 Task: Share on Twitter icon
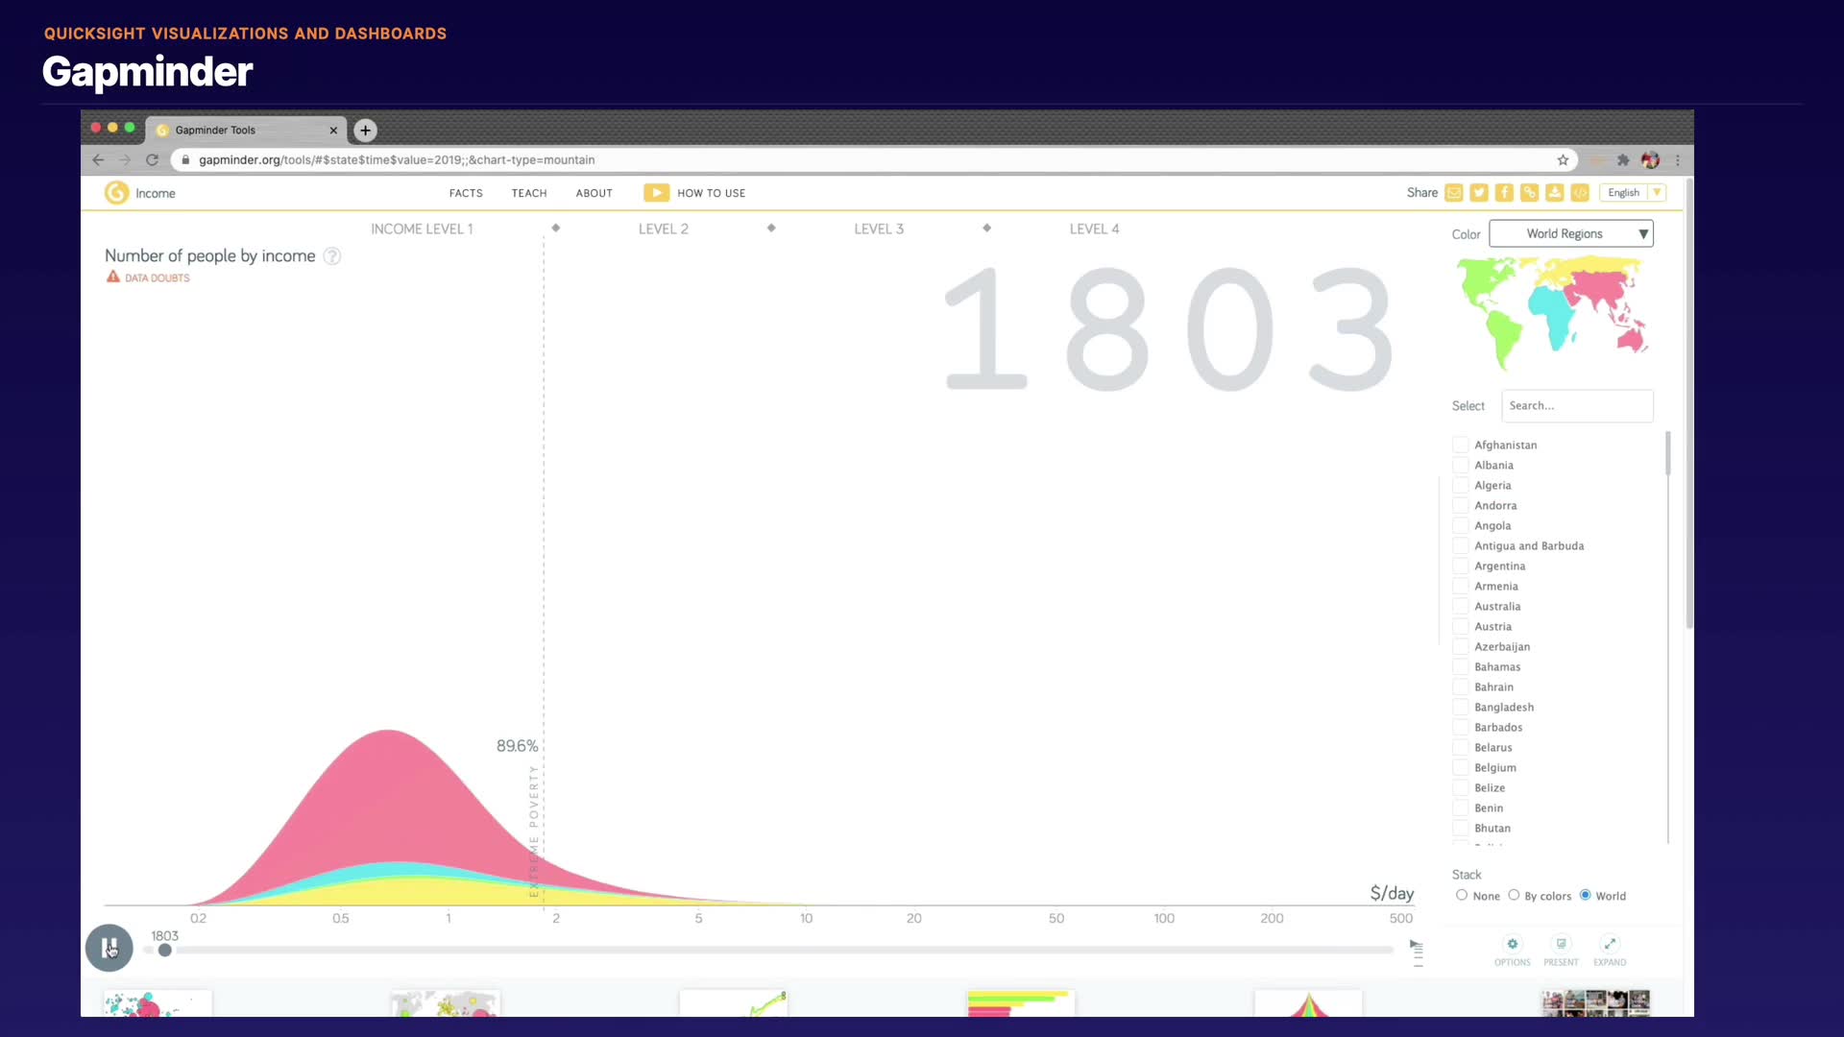pos(1479,193)
